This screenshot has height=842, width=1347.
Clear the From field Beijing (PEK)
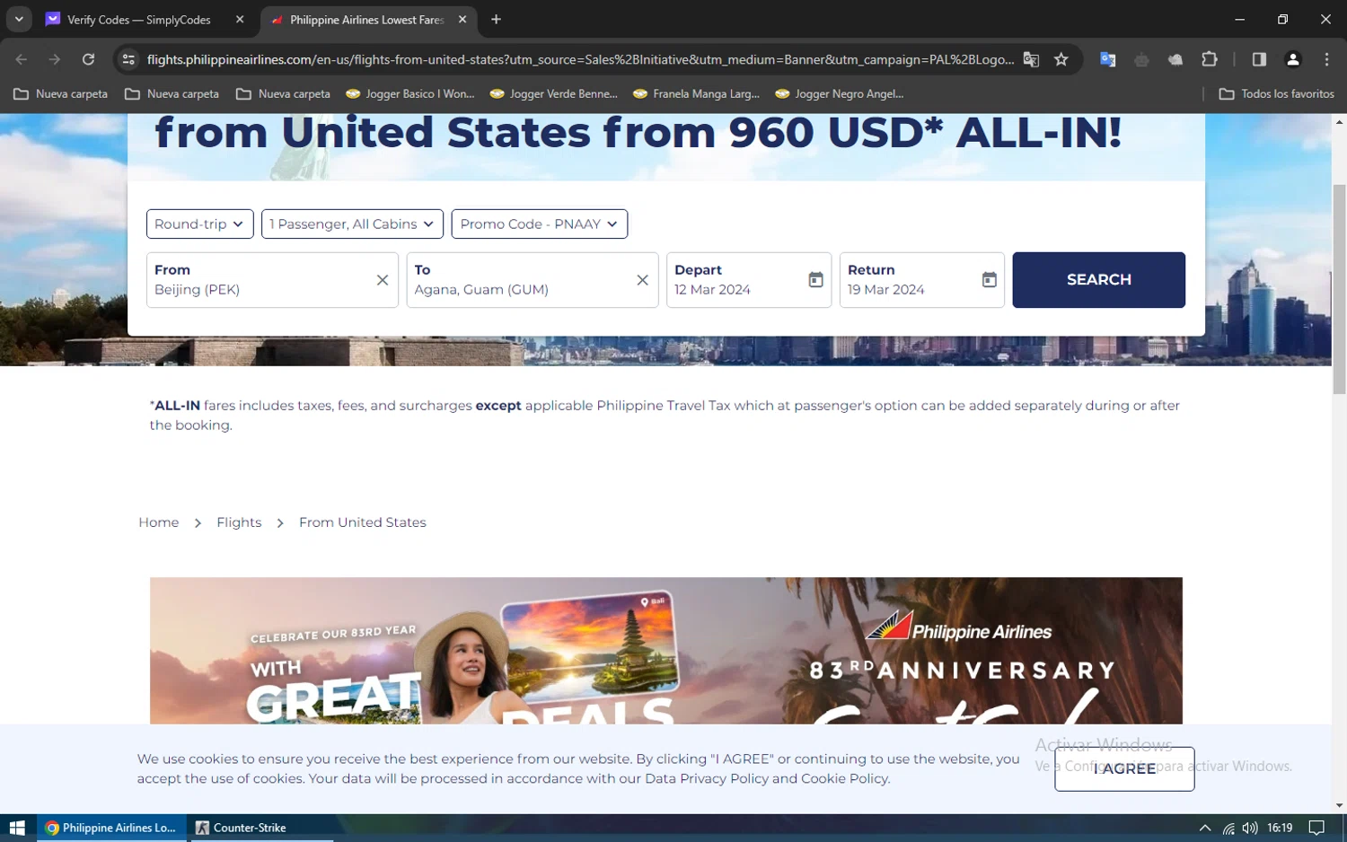tap(383, 280)
